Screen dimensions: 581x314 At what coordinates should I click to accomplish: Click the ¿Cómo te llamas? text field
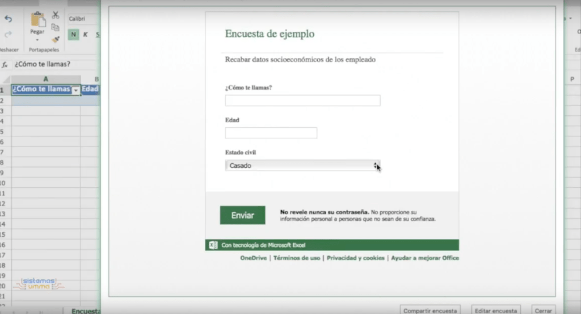coord(302,101)
